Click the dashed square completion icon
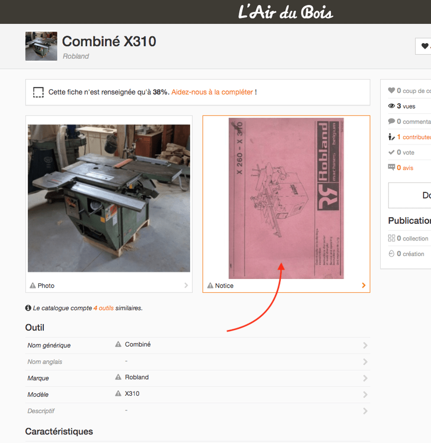This screenshot has width=431, height=443. (x=39, y=92)
